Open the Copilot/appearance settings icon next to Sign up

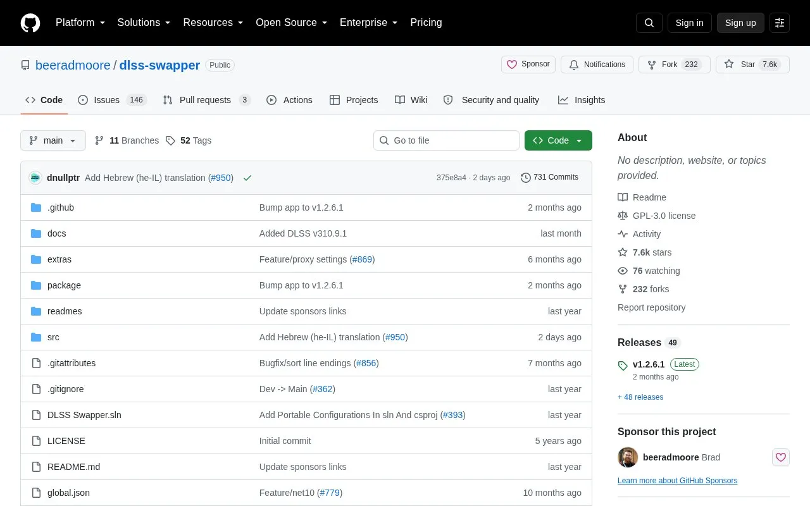(x=780, y=23)
